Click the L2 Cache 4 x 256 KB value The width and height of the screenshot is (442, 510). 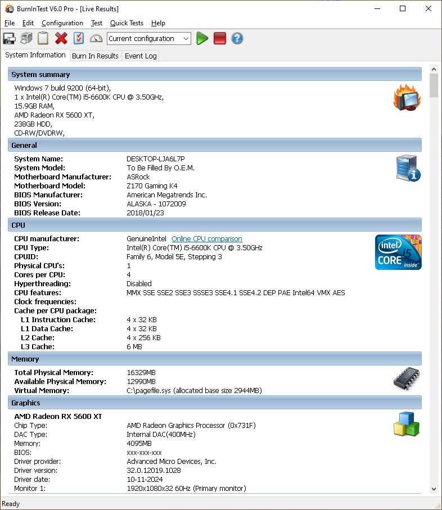click(x=143, y=337)
